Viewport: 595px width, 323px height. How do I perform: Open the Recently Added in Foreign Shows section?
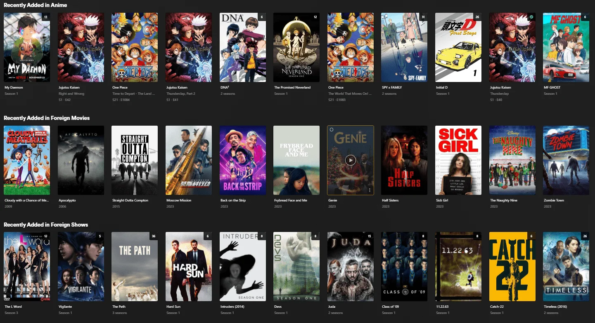pos(46,225)
